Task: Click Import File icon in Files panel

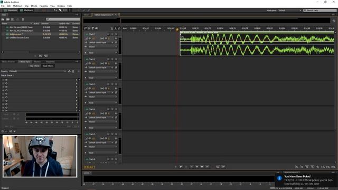Action: coord(8,19)
